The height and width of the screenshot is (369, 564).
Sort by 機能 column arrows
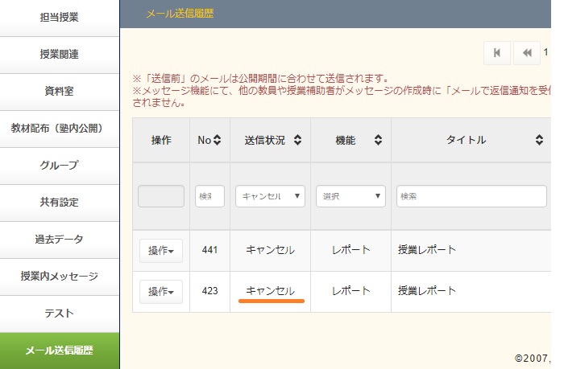click(378, 141)
